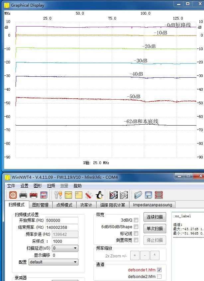204x281 pixels.
Task: Open the wrench settings tool icon
Action: 58,195
